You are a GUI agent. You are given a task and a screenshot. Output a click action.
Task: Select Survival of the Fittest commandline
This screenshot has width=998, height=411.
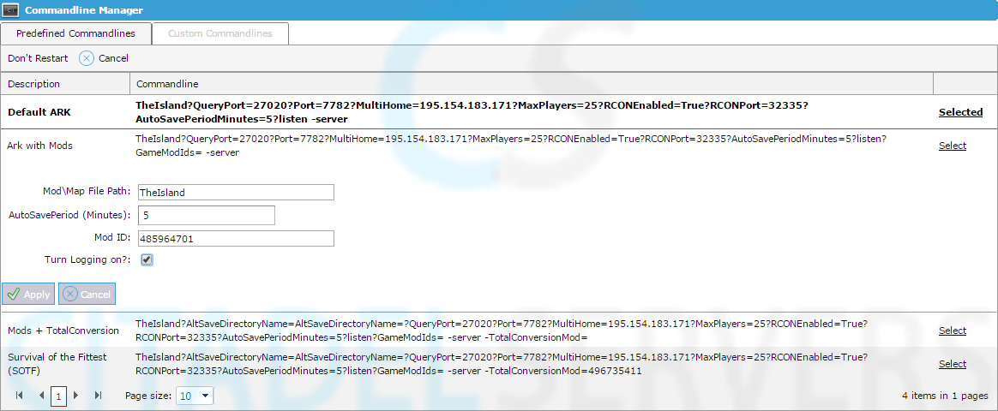click(x=952, y=364)
